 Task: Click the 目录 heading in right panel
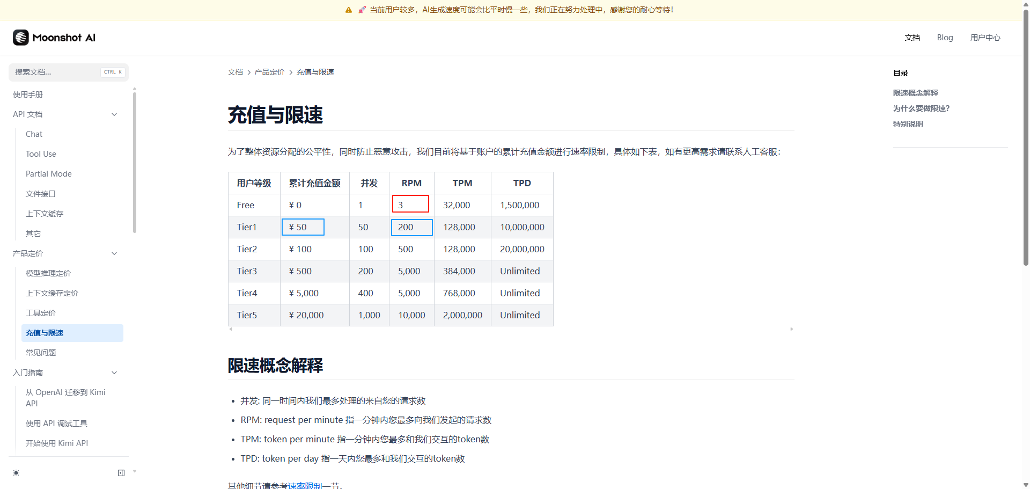tap(900, 73)
